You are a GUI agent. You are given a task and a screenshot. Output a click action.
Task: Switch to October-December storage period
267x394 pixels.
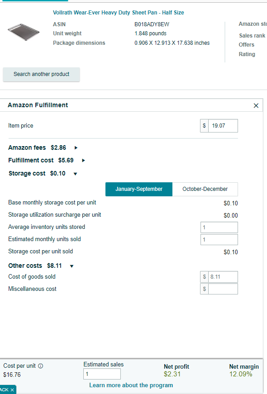205,189
